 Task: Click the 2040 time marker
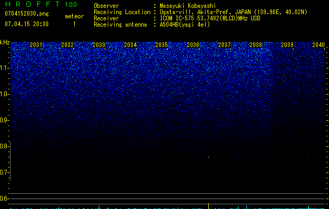click(x=319, y=44)
